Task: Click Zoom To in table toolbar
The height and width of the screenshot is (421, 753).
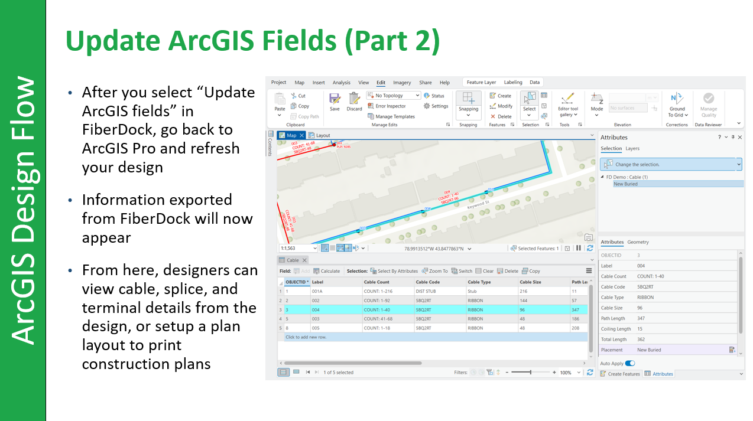Action: [x=434, y=271]
